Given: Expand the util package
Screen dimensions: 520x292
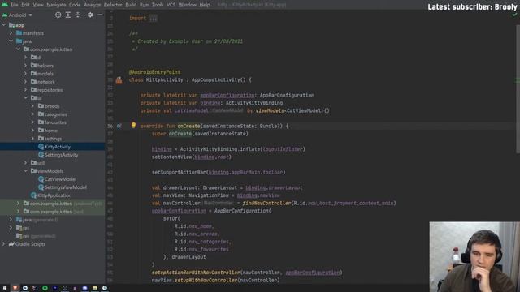Looking at the screenshot, I should [x=25, y=163].
